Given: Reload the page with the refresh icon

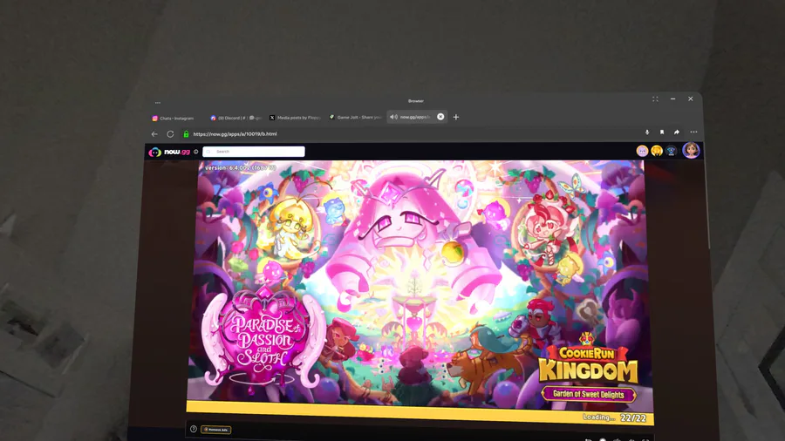Looking at the screenshot, I should coord(170,134).
